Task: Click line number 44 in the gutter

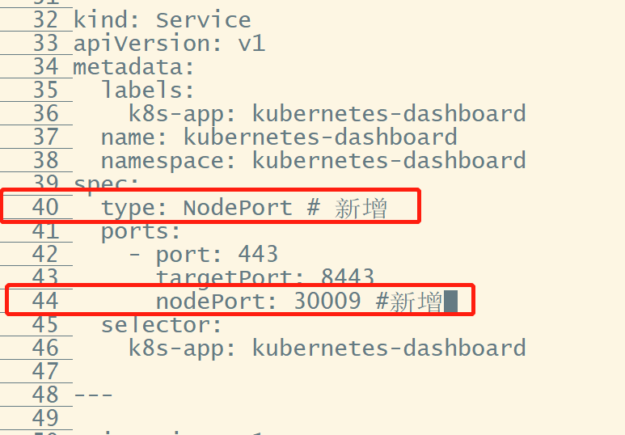Action: 45,301
